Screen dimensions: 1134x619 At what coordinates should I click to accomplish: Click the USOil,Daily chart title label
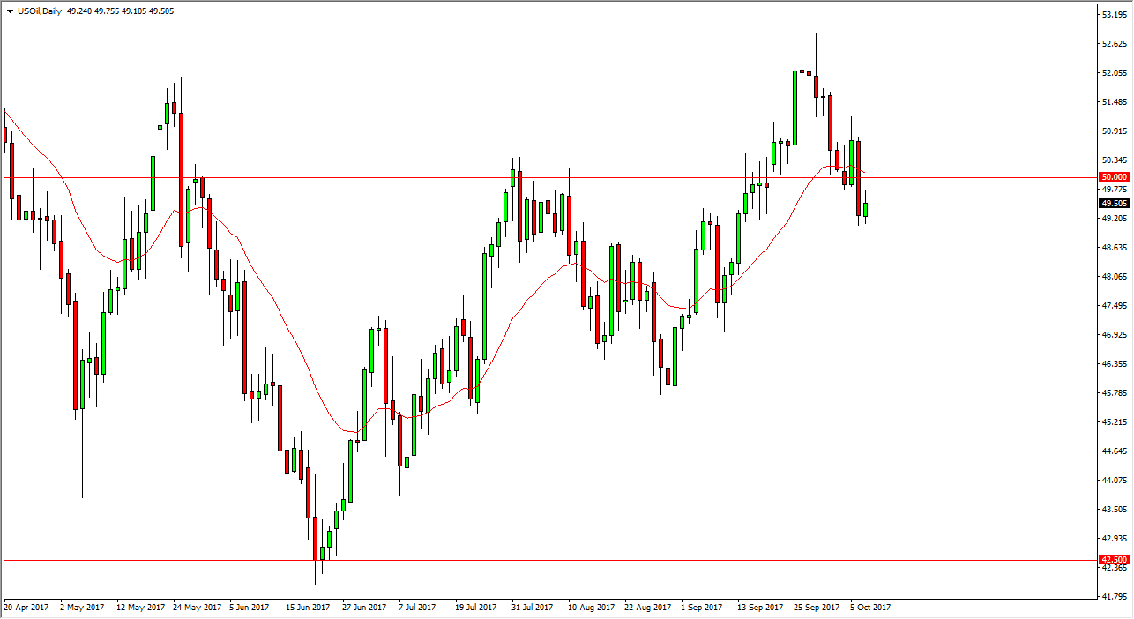tap(40, 11)
